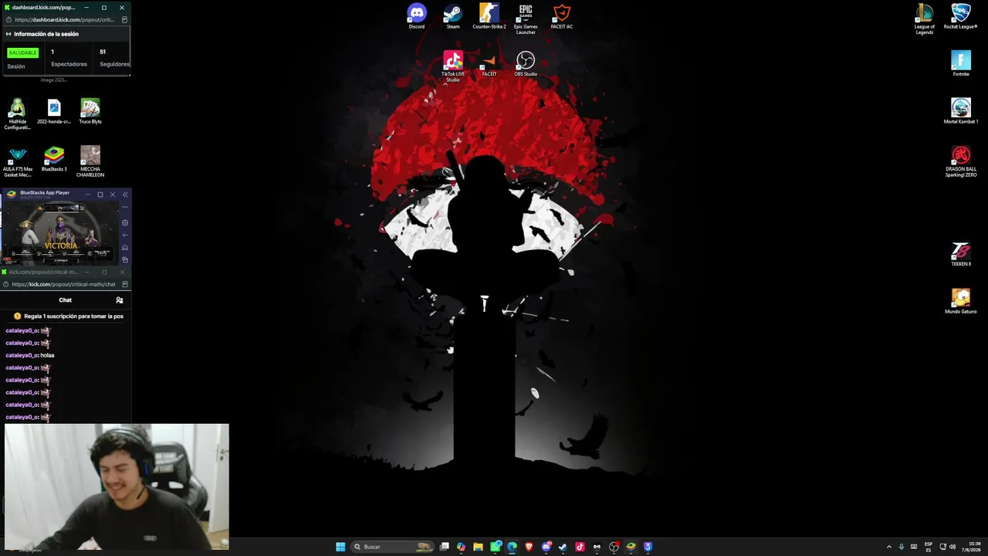988x556 pixels.
Task: Switch to Steam on the taskbar
Action: (563, 547)
